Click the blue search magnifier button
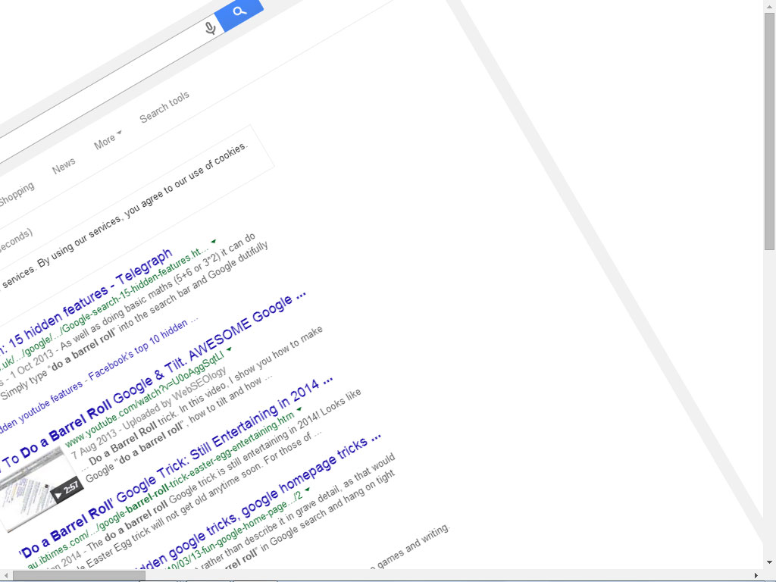 coord(239,12)
